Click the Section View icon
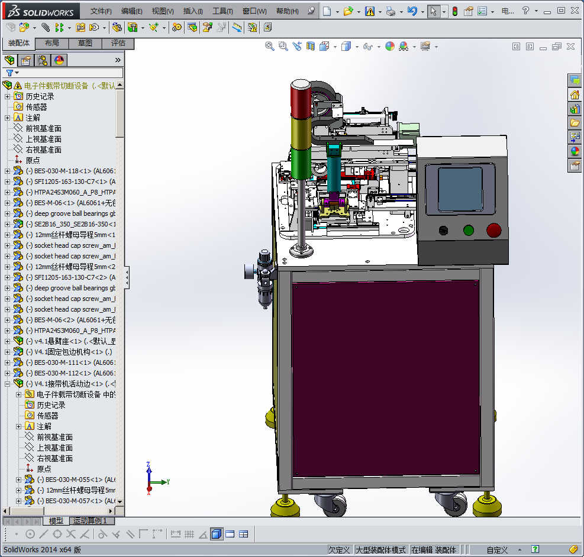 pos(310,46)
